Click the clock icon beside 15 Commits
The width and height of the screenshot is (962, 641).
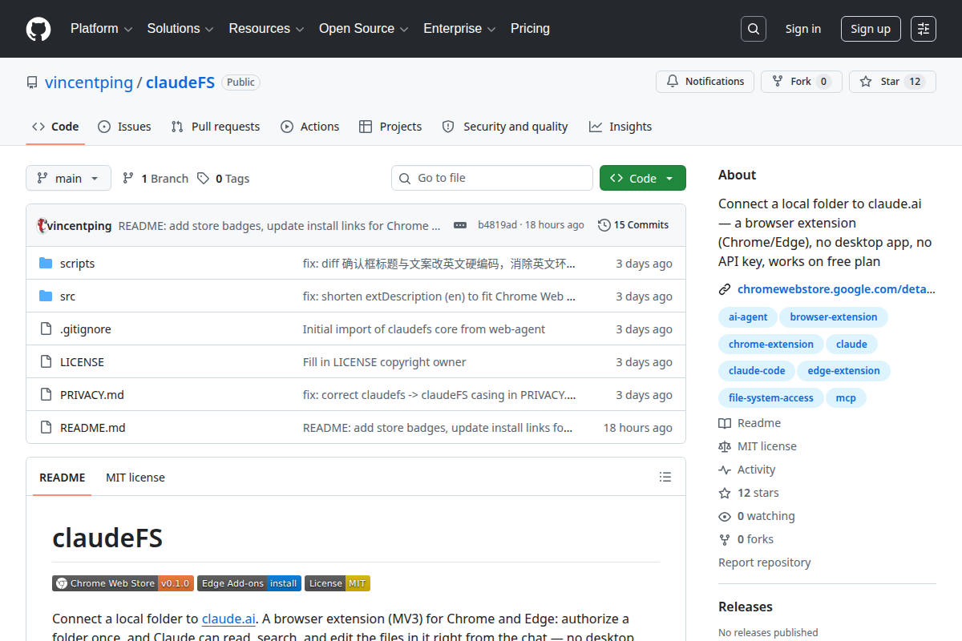pos(604,225)
